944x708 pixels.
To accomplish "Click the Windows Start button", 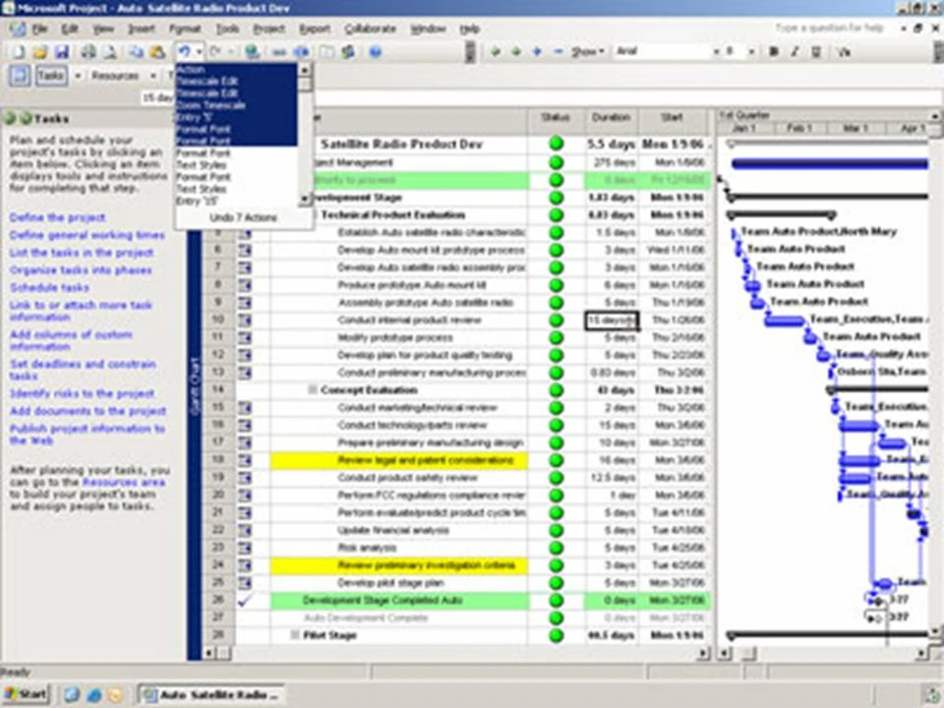I will [x=26, y=694].
